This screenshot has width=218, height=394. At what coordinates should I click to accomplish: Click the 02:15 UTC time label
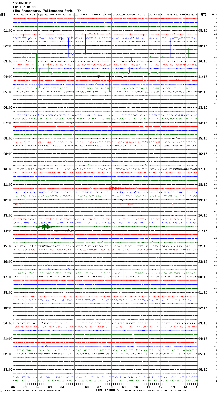203,308
